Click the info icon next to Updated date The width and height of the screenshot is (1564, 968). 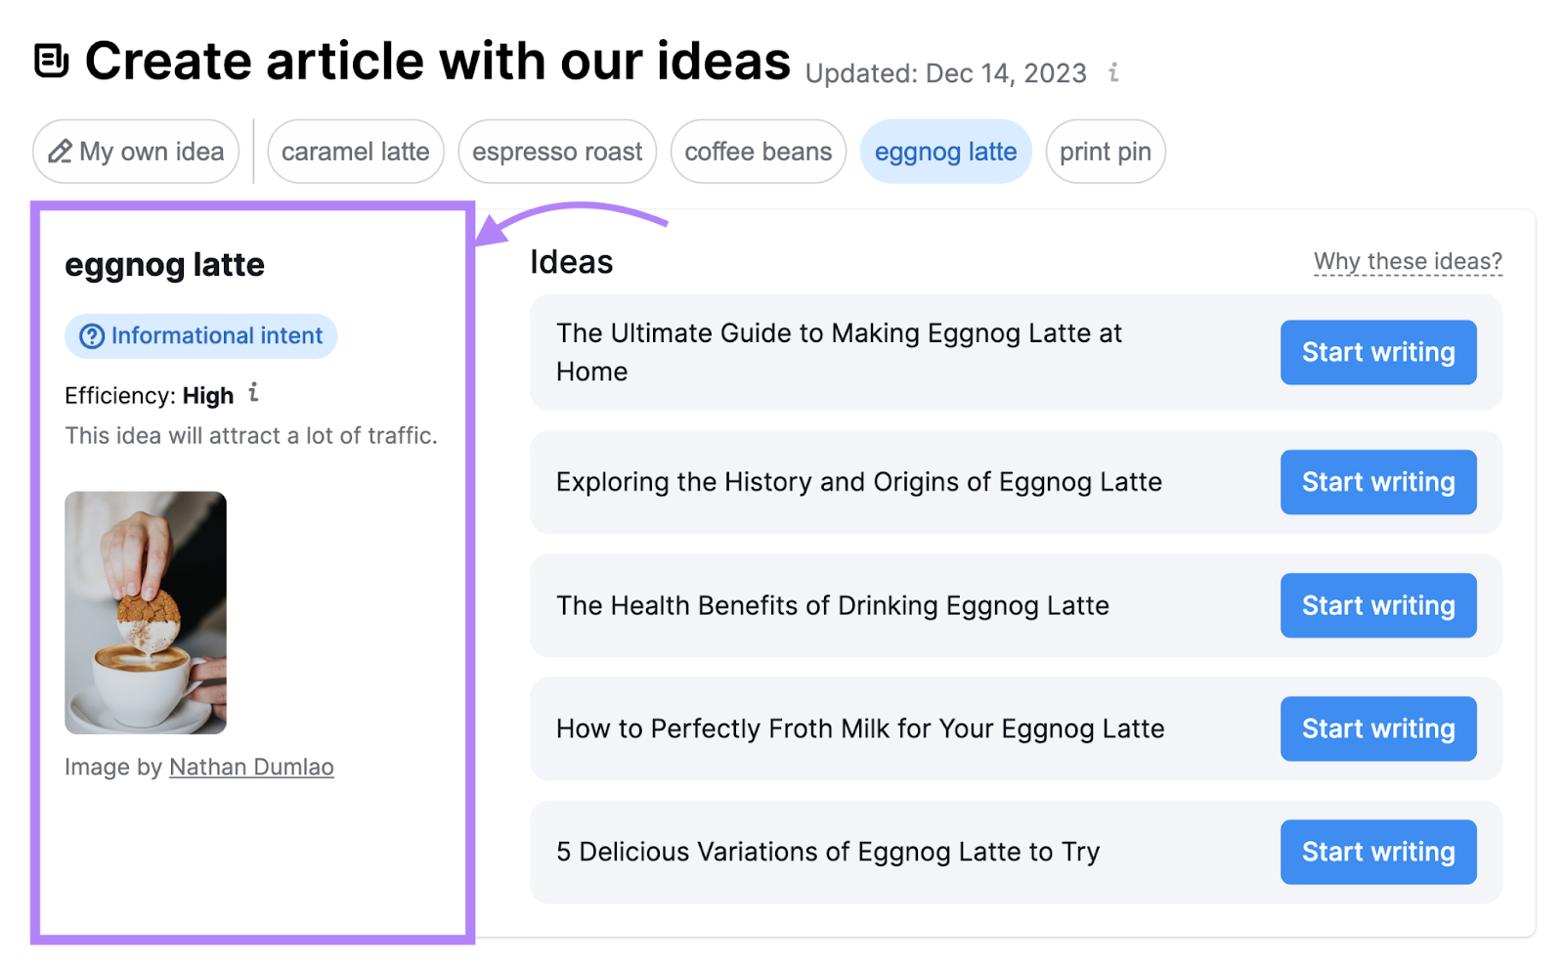(1112, 73)
